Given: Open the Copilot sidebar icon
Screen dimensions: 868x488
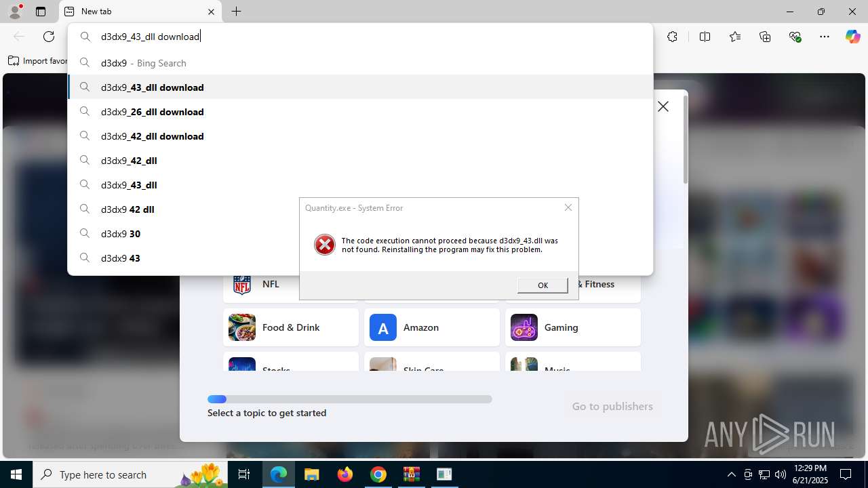Looking at the screenshot, I should point(852,37).
